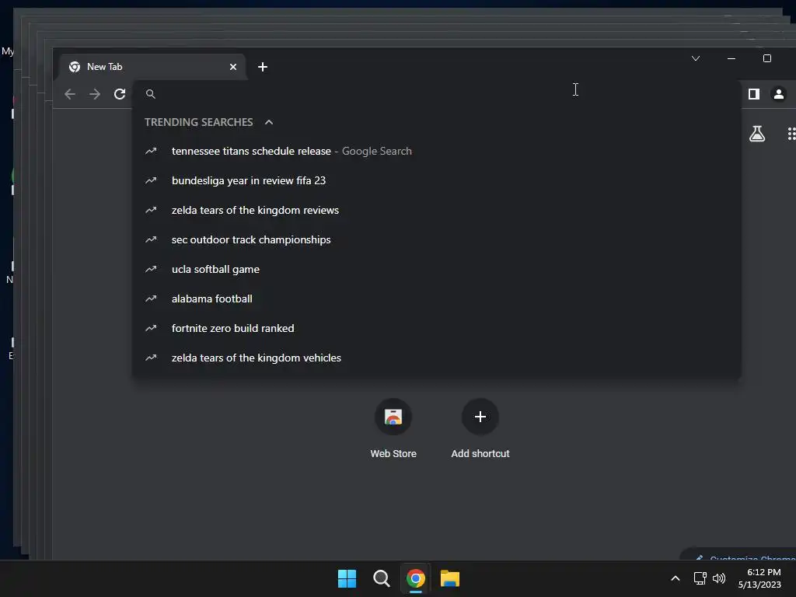Open Chrome Labs experiments flask
The height and width of the screenshot is (597, 796).
tap(757, 134)
